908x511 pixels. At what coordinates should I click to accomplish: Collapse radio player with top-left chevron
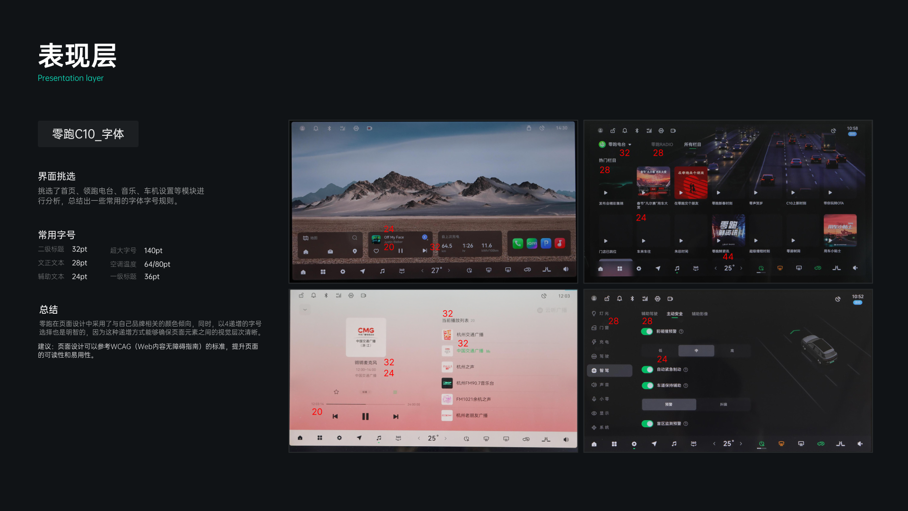(x=305, y=309)
